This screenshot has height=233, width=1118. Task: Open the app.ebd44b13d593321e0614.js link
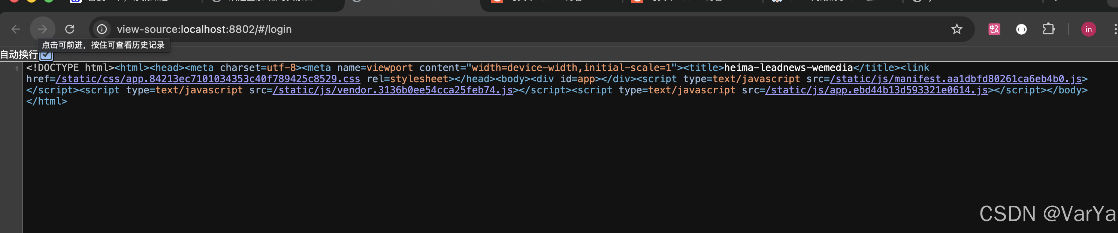pyautogui.click(x=876, y=90)
